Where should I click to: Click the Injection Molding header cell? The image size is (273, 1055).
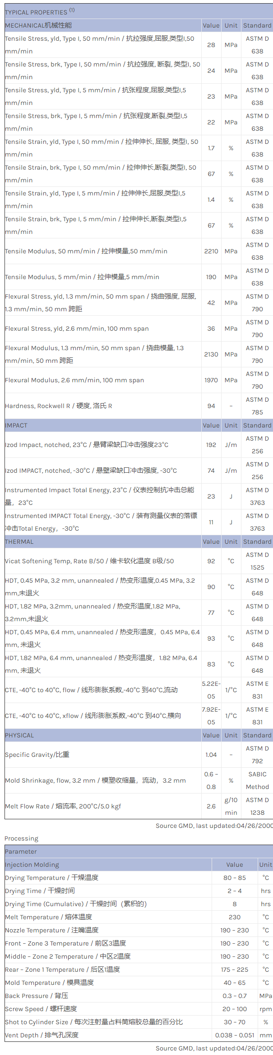pyautogui.click(x=32, y=865)
